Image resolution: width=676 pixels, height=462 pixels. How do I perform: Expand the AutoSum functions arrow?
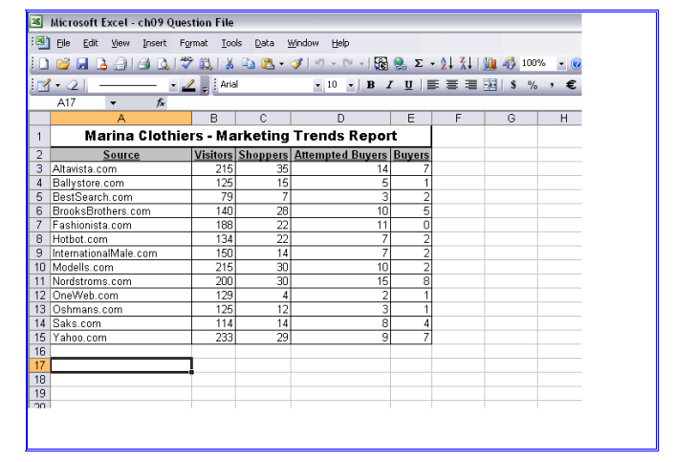tap(432, 64)
